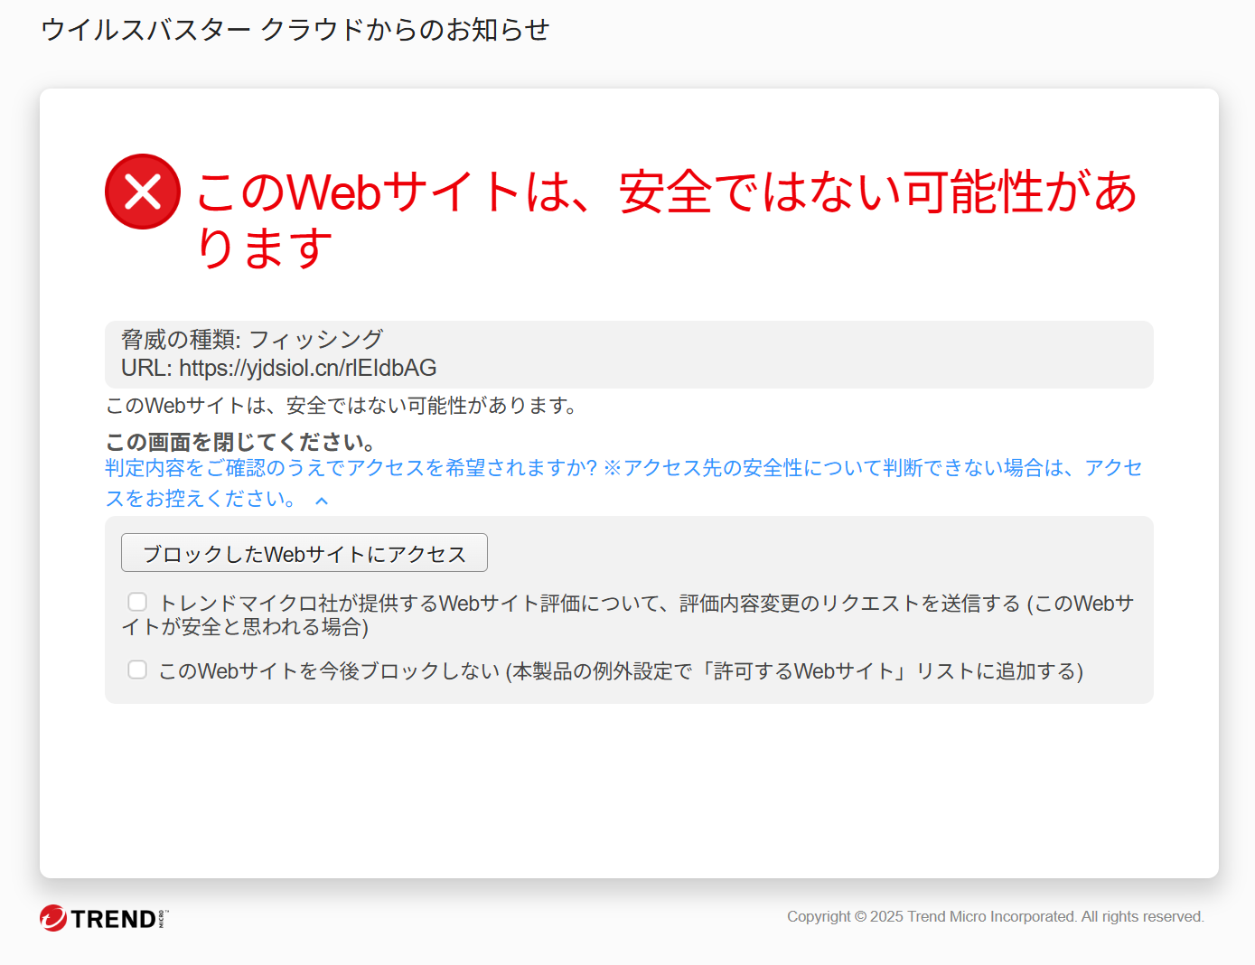Screen dimensions: 1255x965
Task: Click the page title ウイルスバスター クラウドからのお知らせ
Action: [x=295, y=30]
